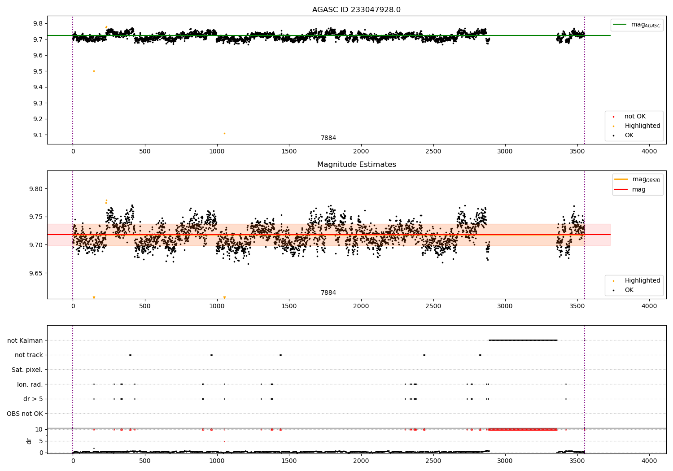673x471 pixels.
Task: Click the green mag AGASC line swatch in legend
Action: (620, 25)
